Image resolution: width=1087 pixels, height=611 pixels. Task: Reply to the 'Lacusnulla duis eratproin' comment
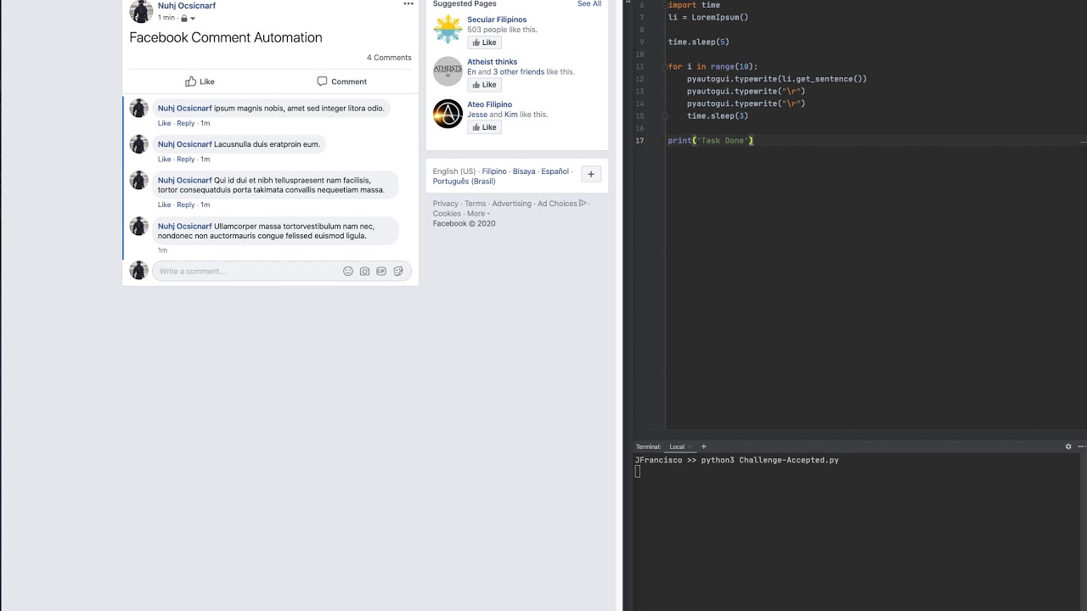(185, 159)
